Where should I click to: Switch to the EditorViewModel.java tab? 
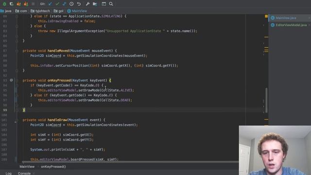pyautogui.click(x=291, y=25)
